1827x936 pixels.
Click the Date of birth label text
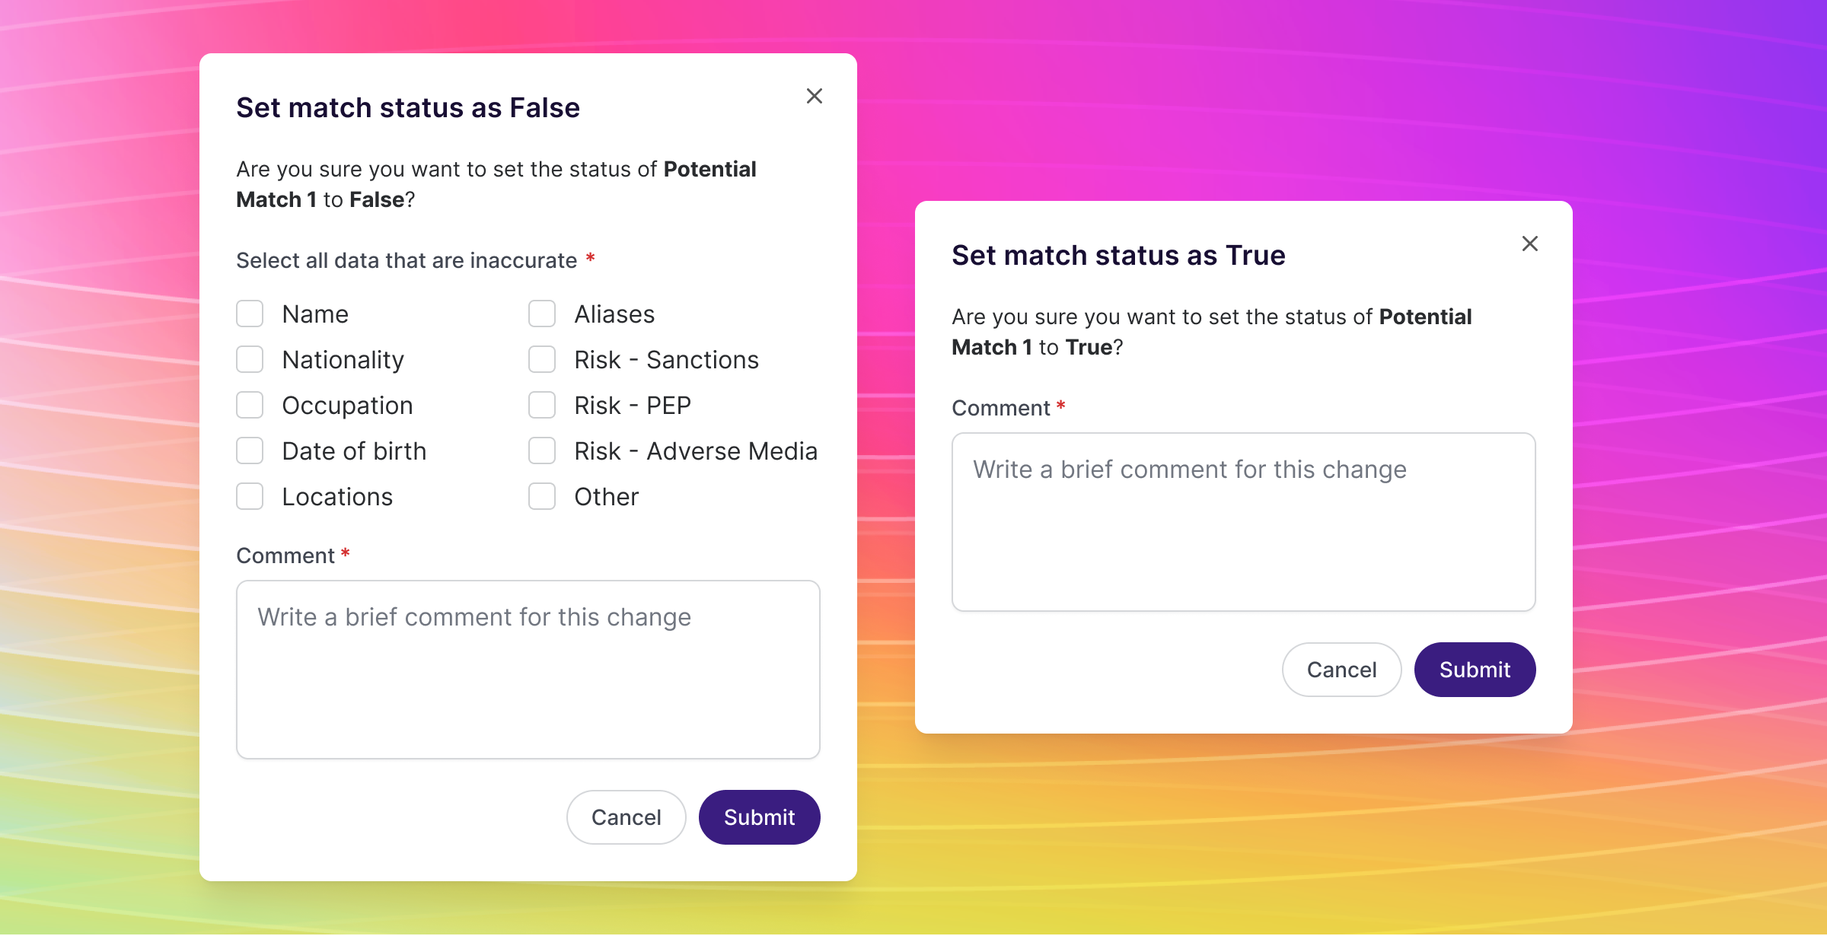pos(354,451)
